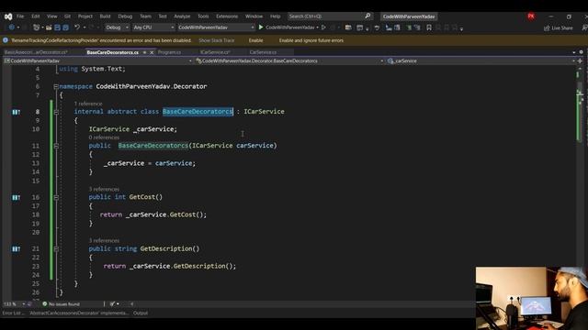This screenshot has height=330, width=588.
Task: Click Show Stack Trace link
Action: [217, 40]
